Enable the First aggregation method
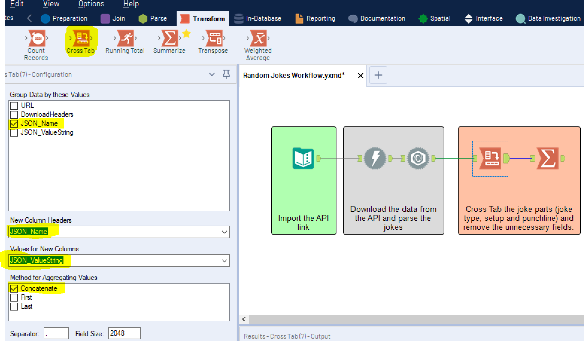Image resolution: width=584 pixels, height=341 pixels. tap(14, 297)
